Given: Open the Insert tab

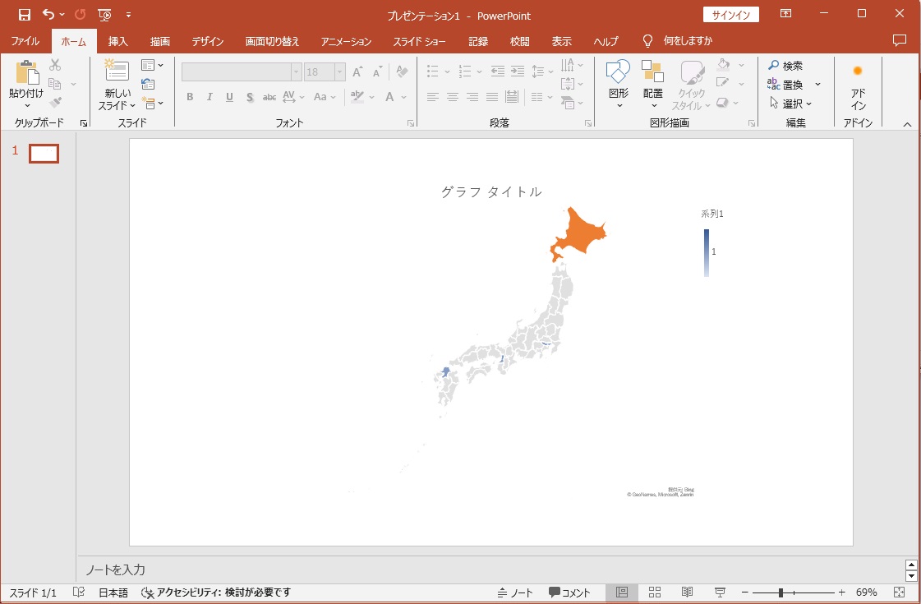Looking at the screenshot, I should [118, 41].
